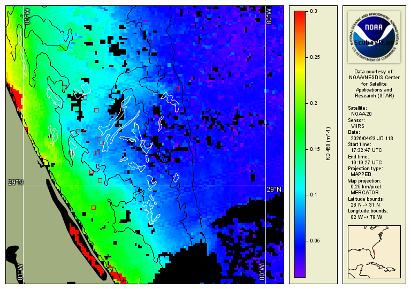
Task: Open the inset locator map thumbnail
Action: point(374,252)
